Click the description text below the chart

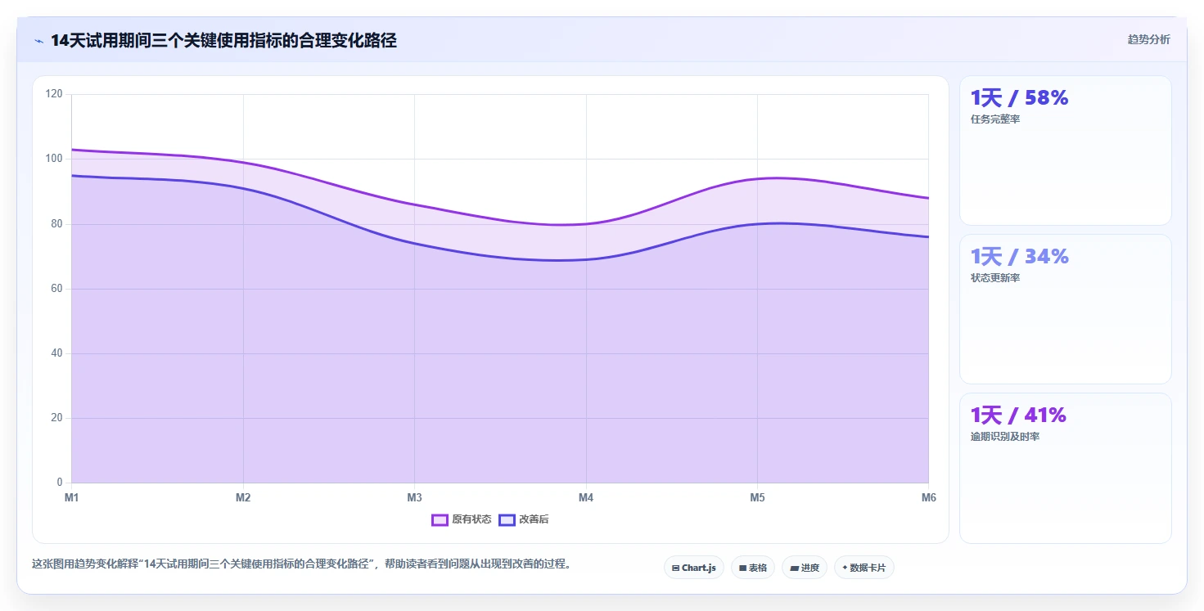301,564
